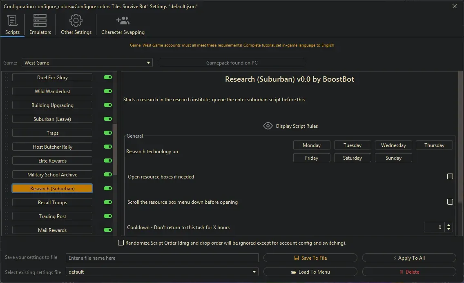Click the Save To File button
Image resolution: width=464 pixels, height=283 pixels.
tap(310, 258)
